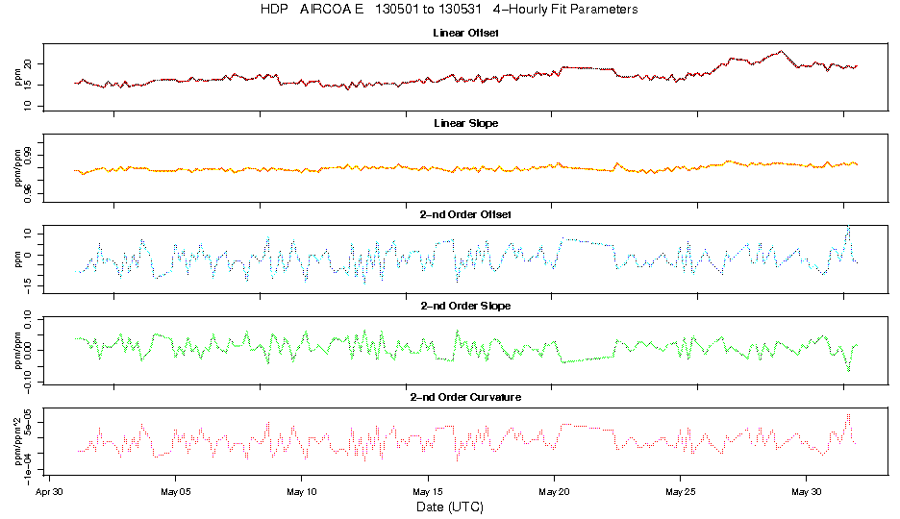Click the highest peak of the red Linear Offset line
The width and height of the screenshot is (900, 519).
[781, 51]
